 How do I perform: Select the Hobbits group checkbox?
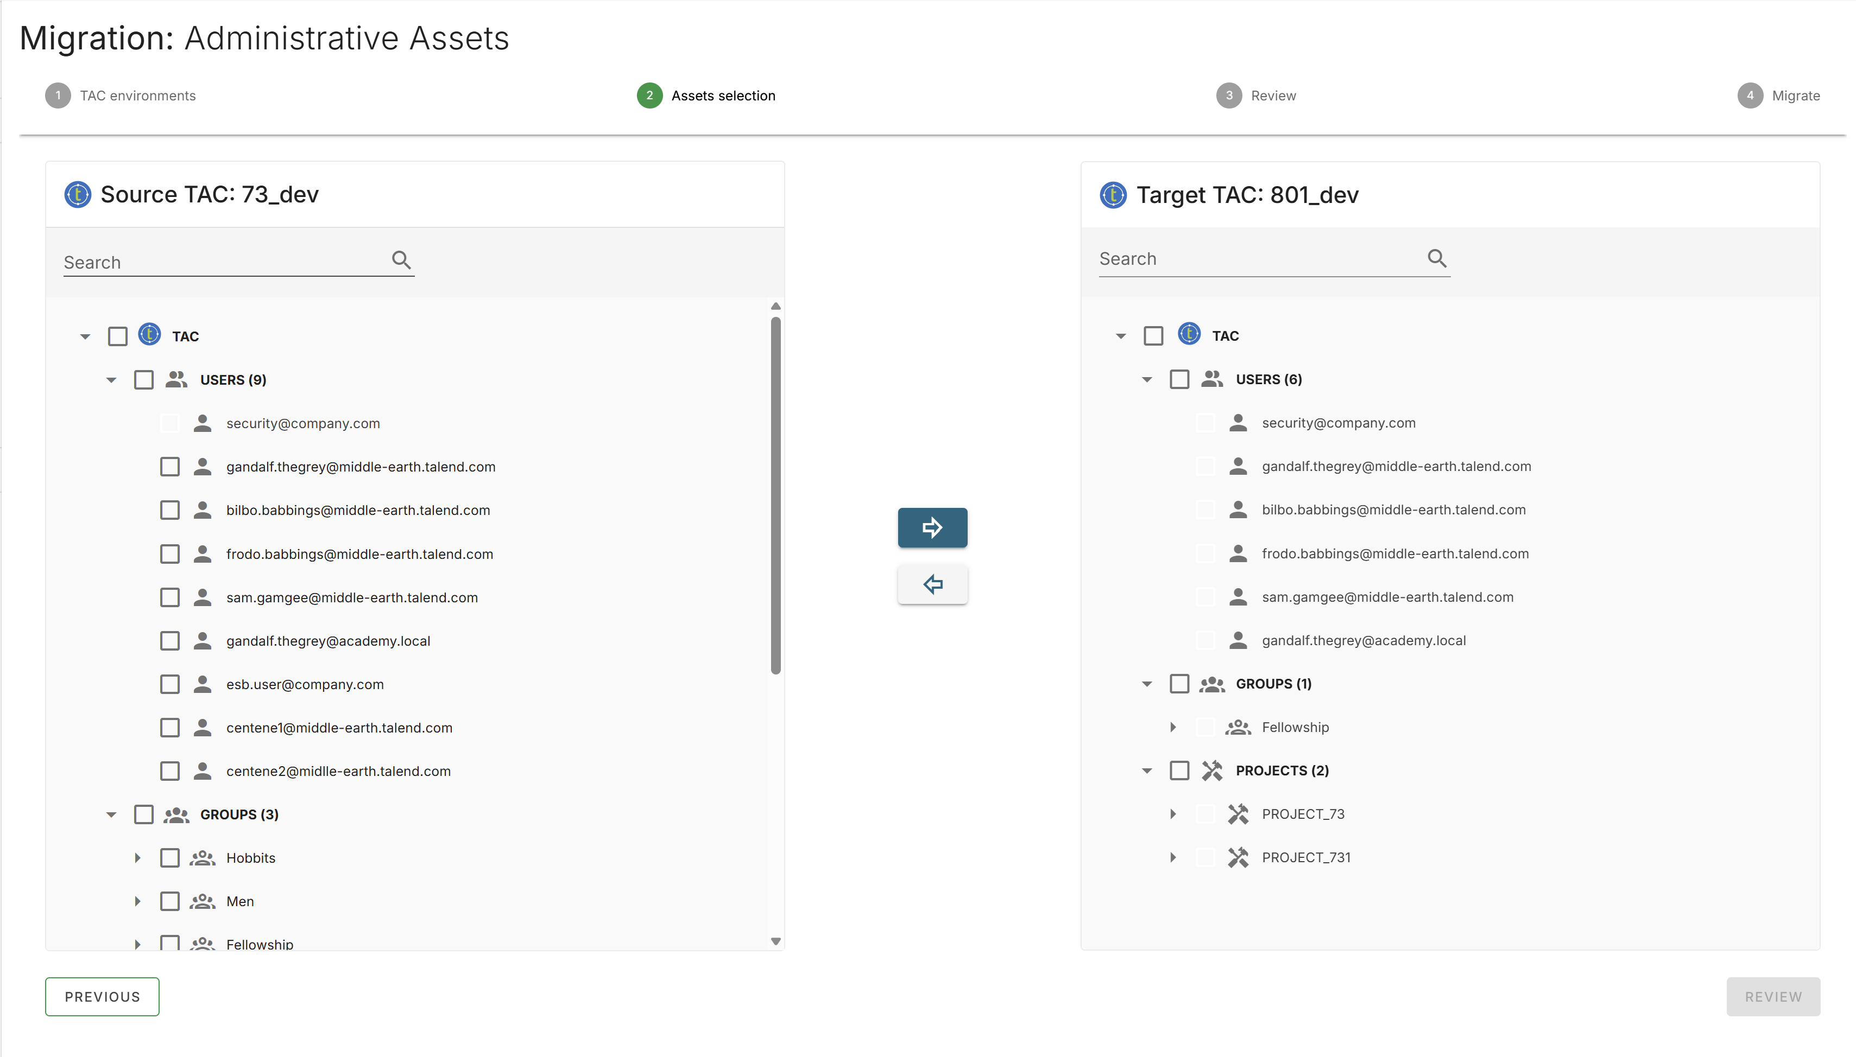tap(170, 857)
